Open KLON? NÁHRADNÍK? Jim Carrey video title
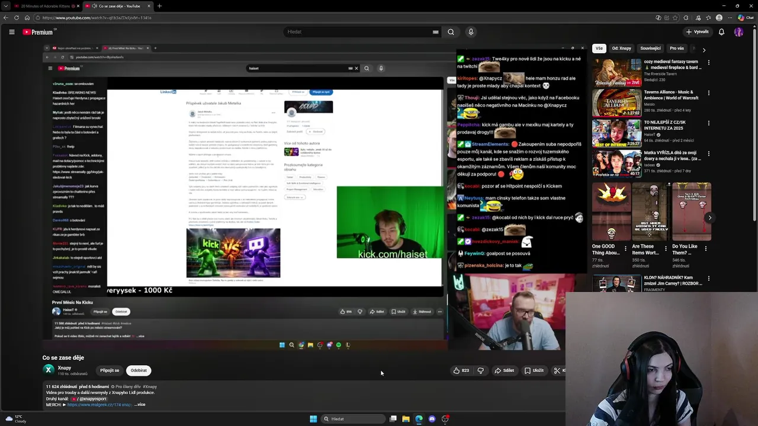 (673, 280)
